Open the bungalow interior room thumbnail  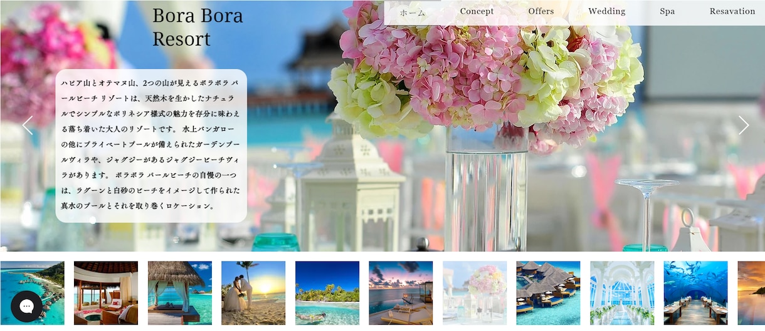106,293
